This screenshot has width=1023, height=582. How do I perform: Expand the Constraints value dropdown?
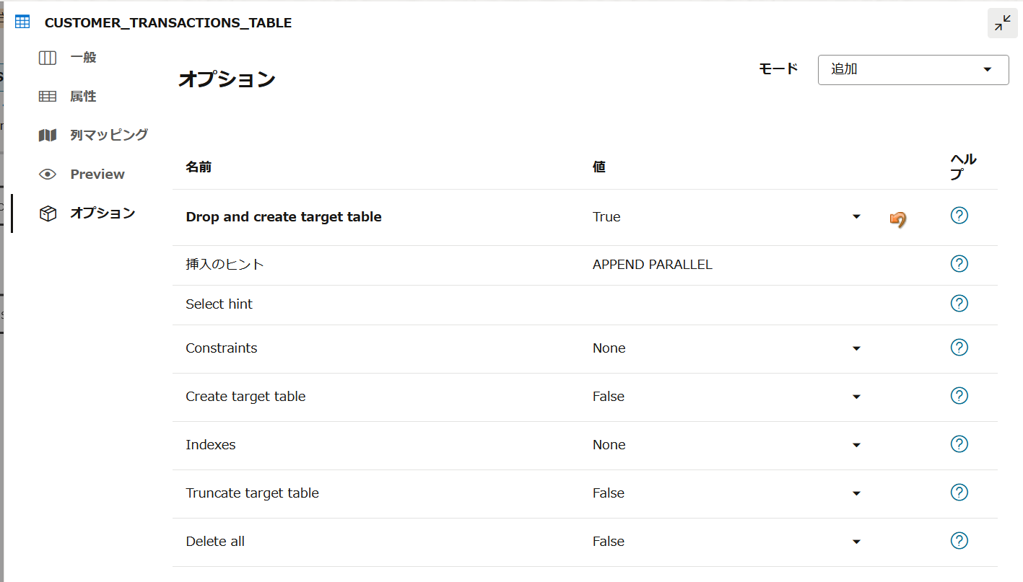856,348
